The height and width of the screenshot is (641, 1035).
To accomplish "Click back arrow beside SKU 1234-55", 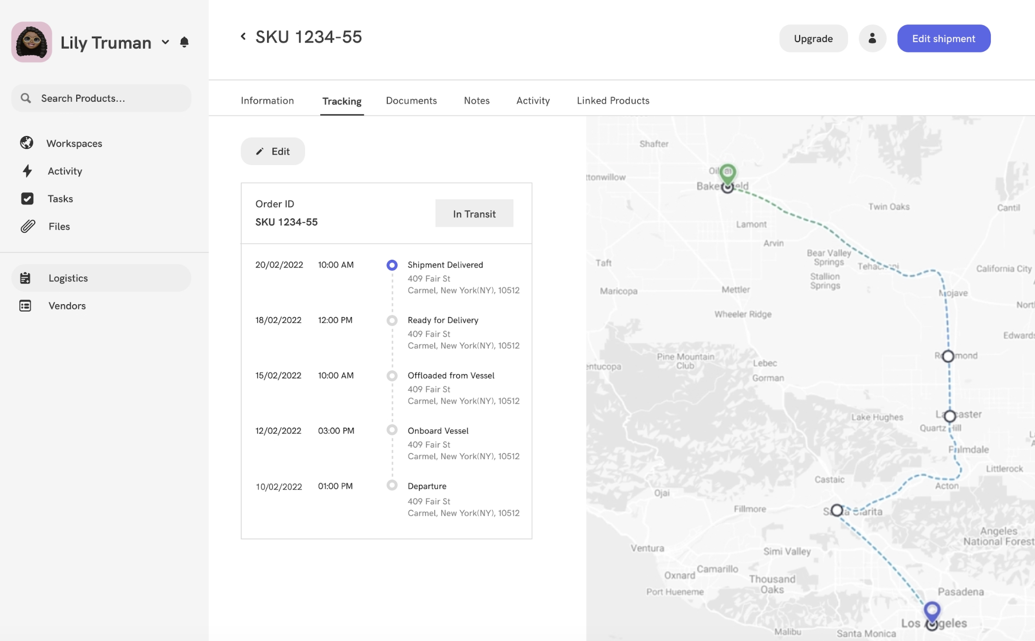I will (243, 37).
